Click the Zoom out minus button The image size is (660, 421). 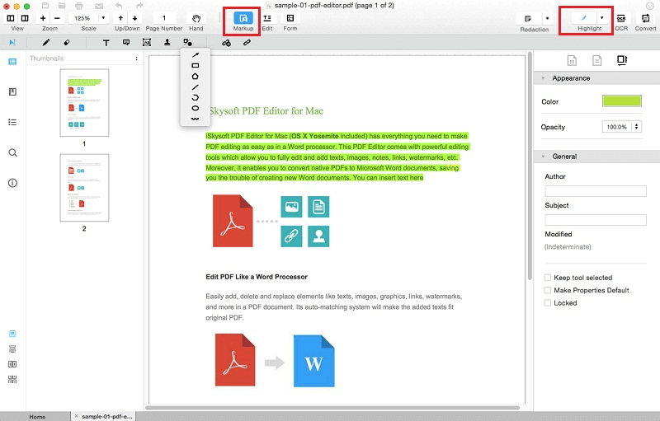pyautogui.click(x=57, y=18)
